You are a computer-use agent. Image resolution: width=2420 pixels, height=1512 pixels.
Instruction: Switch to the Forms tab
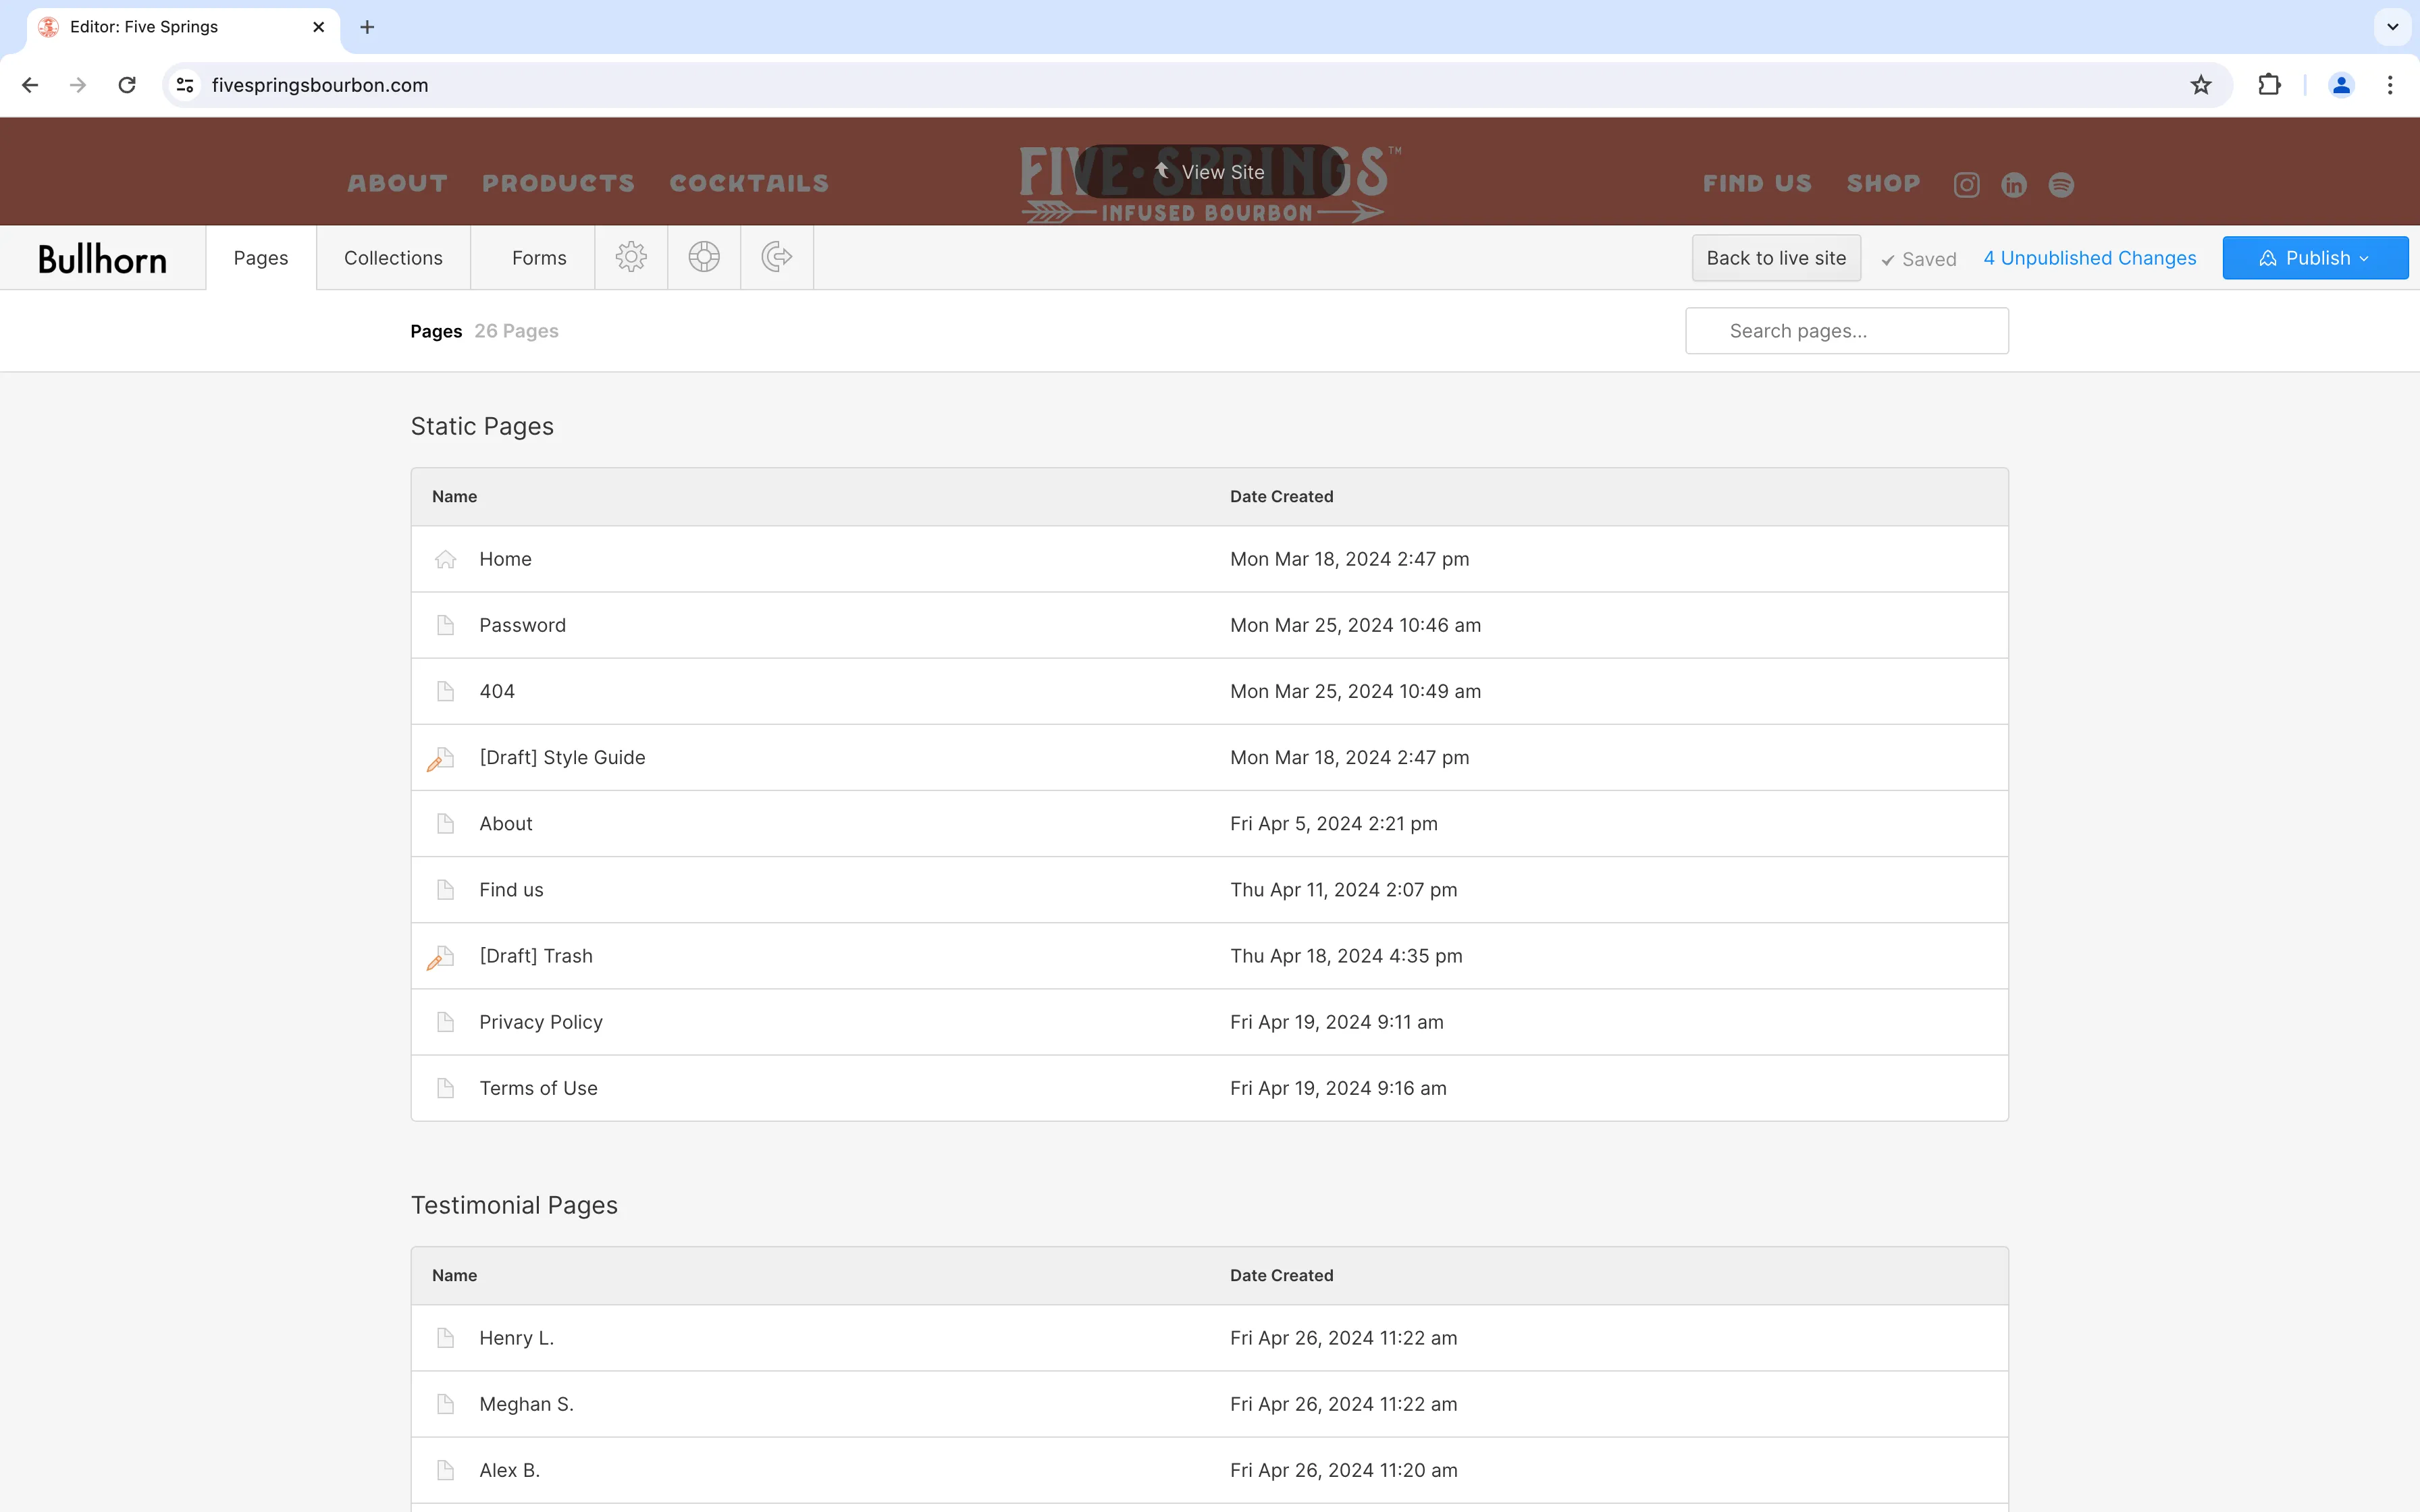[x=538, y=257]
